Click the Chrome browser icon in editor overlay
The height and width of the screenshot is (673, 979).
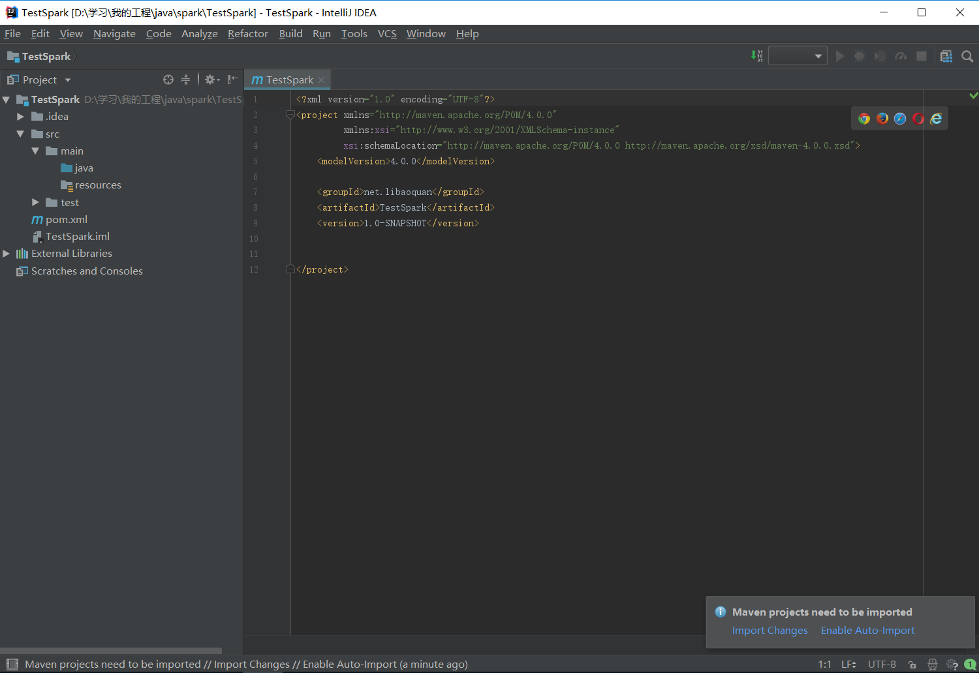pos(863,118)
